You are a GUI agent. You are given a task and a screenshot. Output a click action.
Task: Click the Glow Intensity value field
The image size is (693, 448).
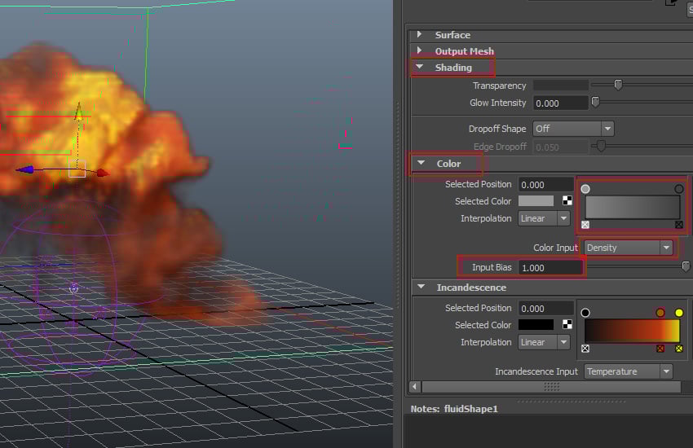click(560, 103)
